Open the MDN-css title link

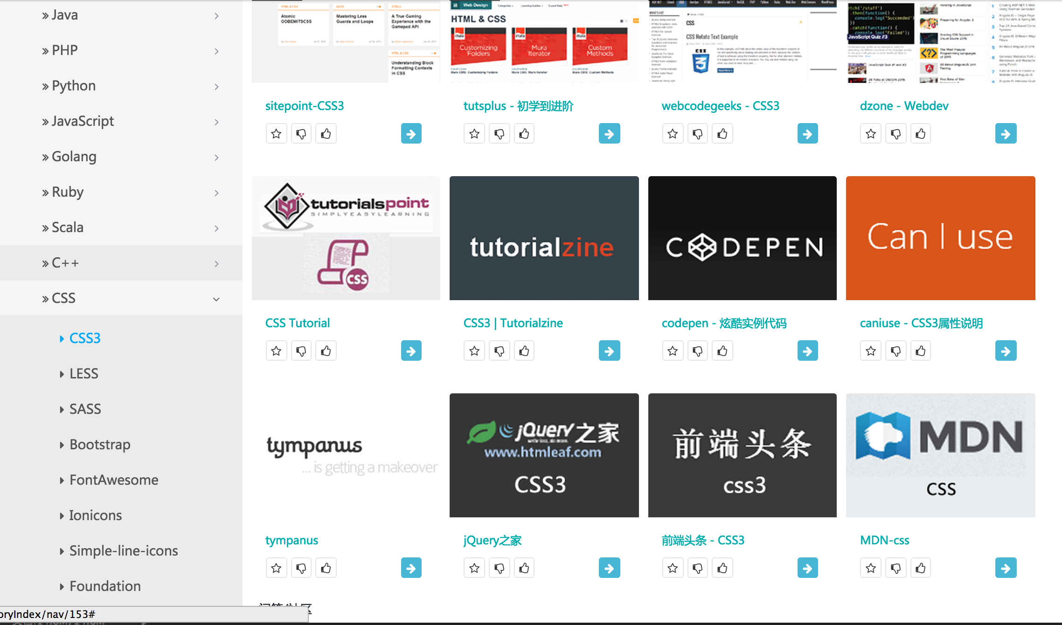click(884, 540)
